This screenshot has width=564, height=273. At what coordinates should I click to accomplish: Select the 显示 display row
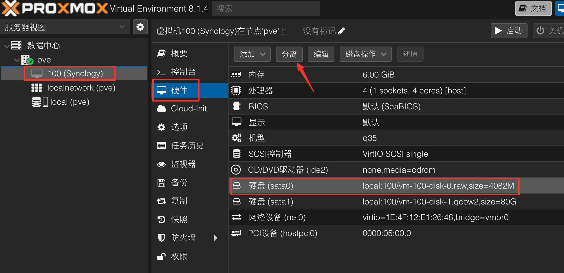tap(397, 122)
